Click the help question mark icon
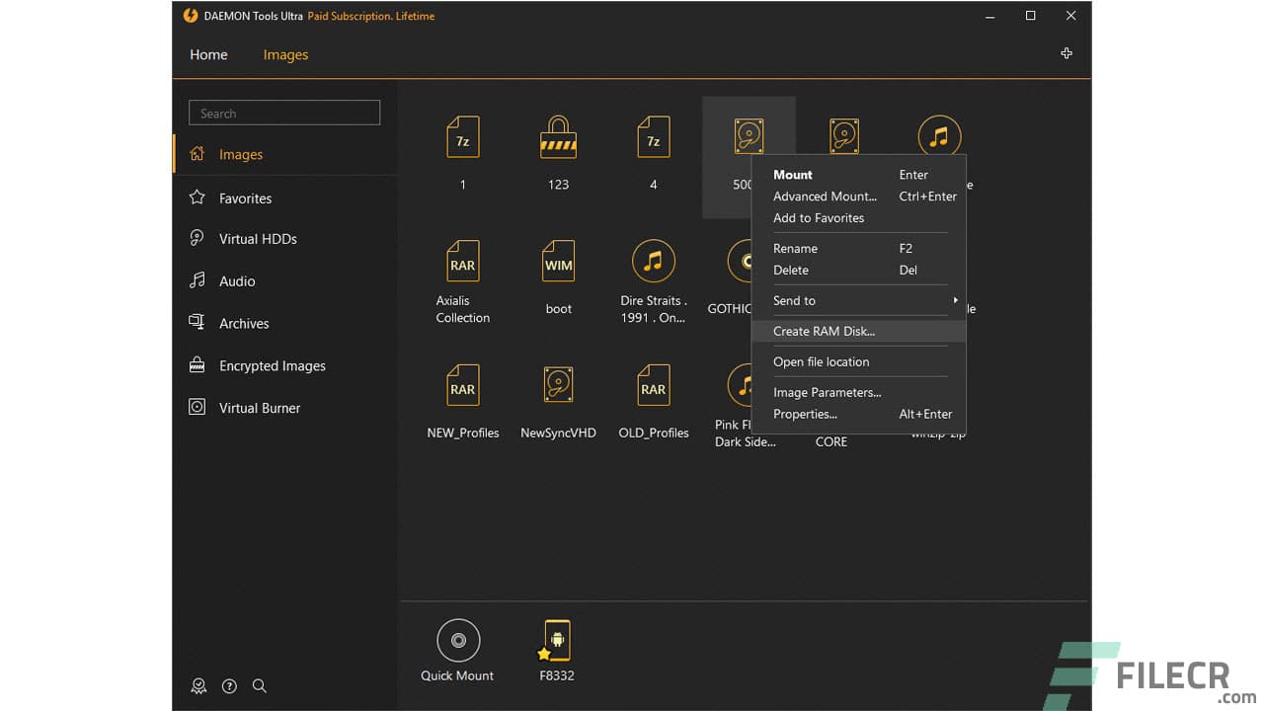Viewport: 1264px width, 711px height. [x=229, y=685]
